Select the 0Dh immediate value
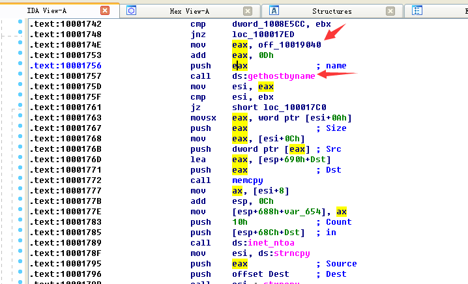Viewport: 468px width, 284px height. [266, 55]
